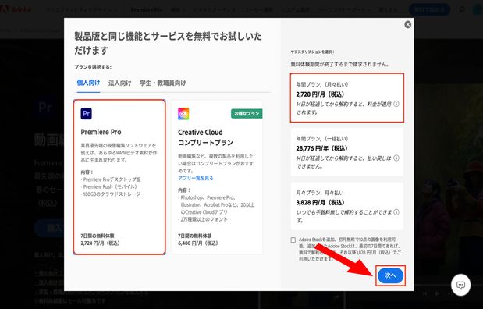Click 6,480 円/月(税込) price text
Viewport: 483px width, 309px height.
pyautogui.click(x=197, y=243)
